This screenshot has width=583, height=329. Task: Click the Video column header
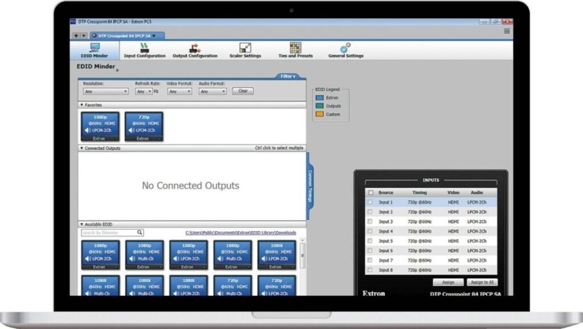453,193
